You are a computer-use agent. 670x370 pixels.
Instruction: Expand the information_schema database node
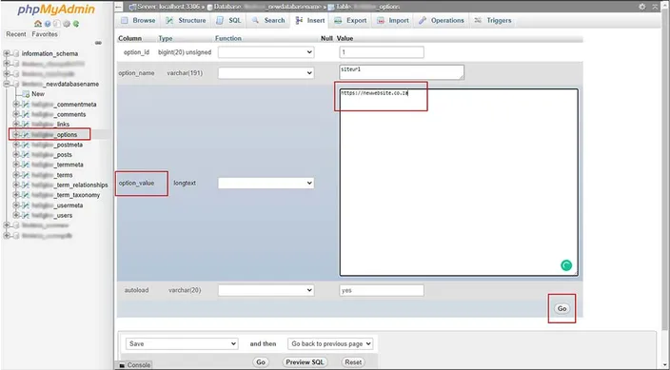click(7, 54)
